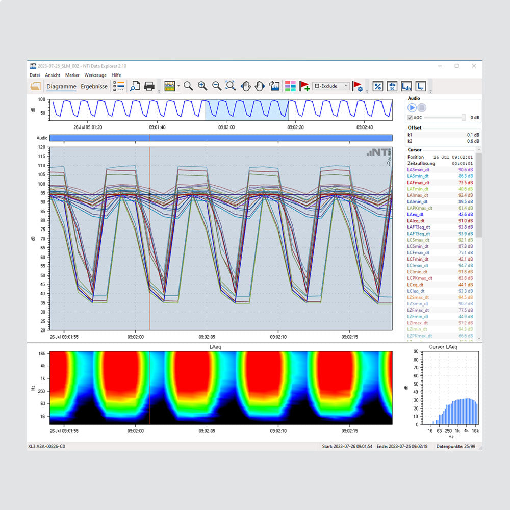Stop audio playback
The image size is (510, 510).
tap(422, 108)
